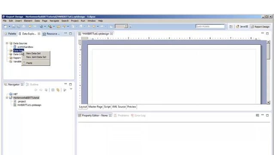Click the Data Sources folder icon
Screen dimensions: 275x155
pyautogui.click(x=11, y=43)
